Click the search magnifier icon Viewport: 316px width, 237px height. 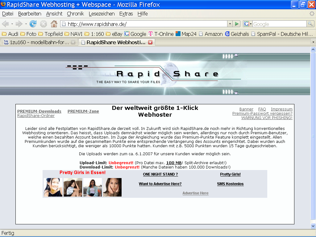310,24
